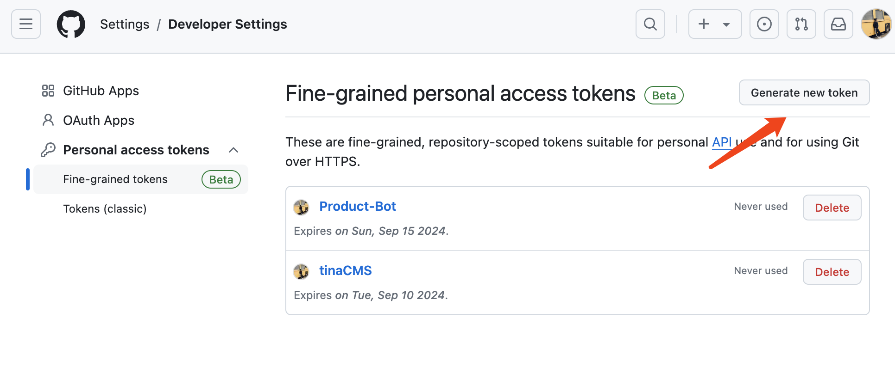Click the Product-Bot token avatar
The image size is (895, 367).
(x=301, y=208)
